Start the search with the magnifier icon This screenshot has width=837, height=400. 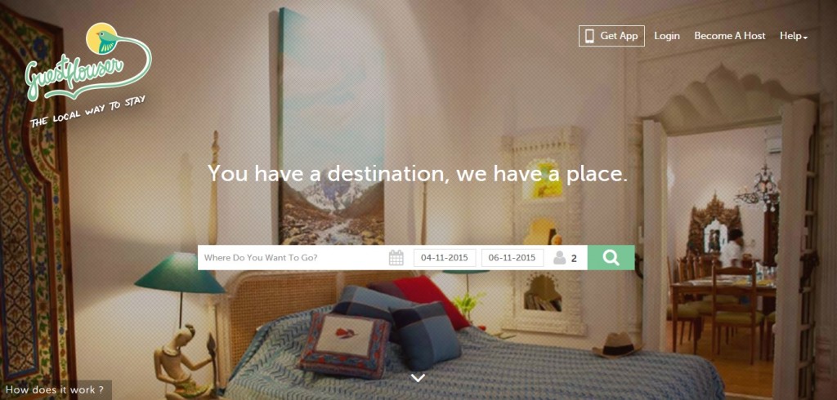(611, 258)
